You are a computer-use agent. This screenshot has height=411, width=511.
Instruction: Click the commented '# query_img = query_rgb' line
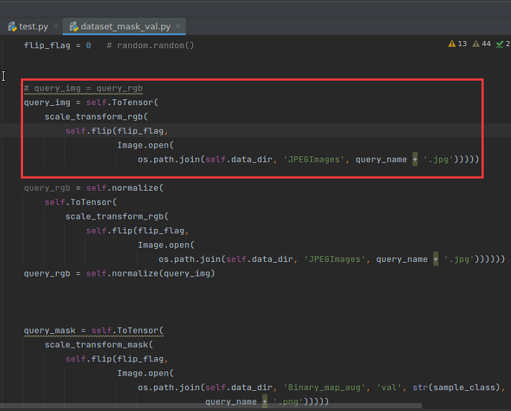pos(83,89)
